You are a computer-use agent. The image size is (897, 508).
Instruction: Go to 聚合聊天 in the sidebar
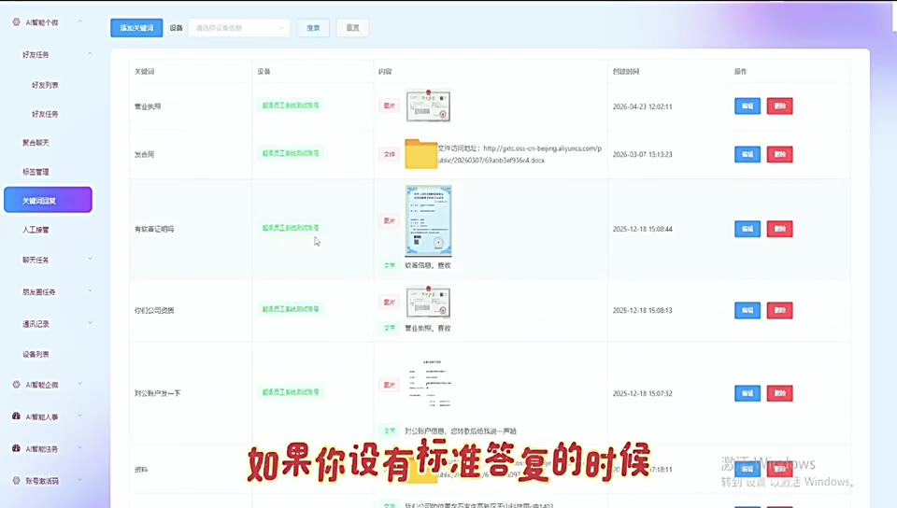click(36, 142)
